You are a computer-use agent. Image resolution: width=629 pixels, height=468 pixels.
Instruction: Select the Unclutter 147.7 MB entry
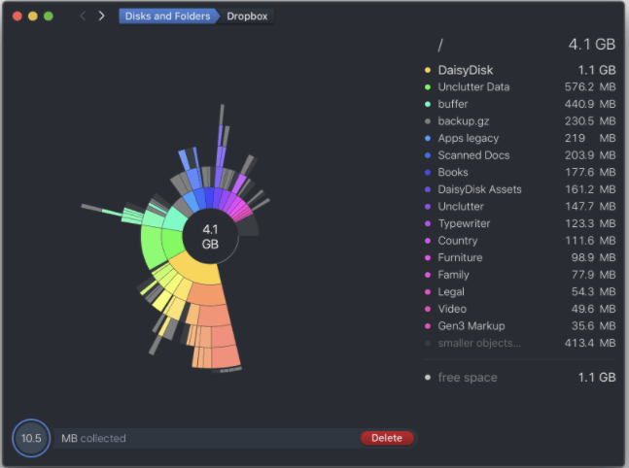click(x=520, y=207)
